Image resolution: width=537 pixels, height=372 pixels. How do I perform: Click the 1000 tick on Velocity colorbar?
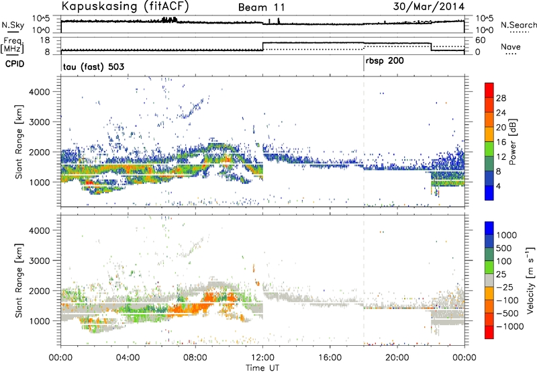[x=506, y=235]
